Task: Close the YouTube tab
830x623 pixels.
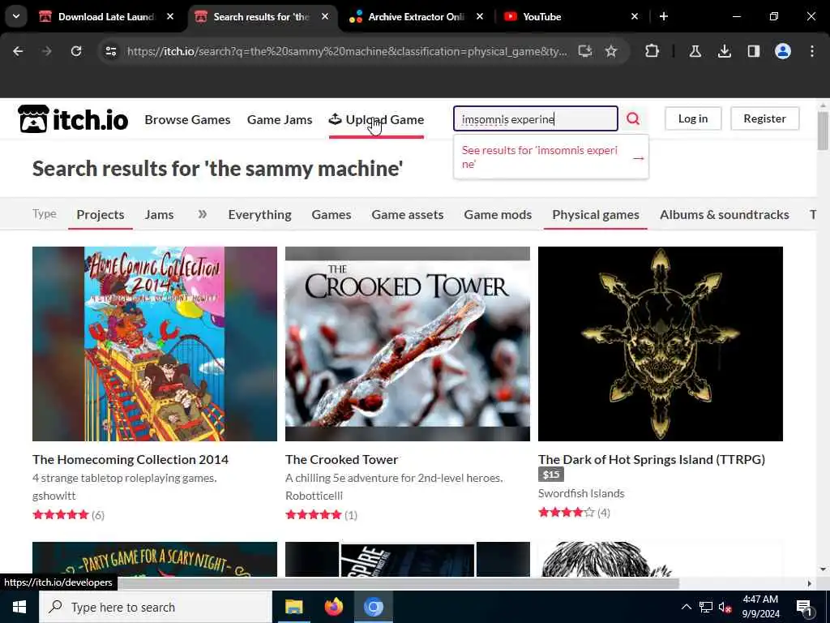Action: 635,16
